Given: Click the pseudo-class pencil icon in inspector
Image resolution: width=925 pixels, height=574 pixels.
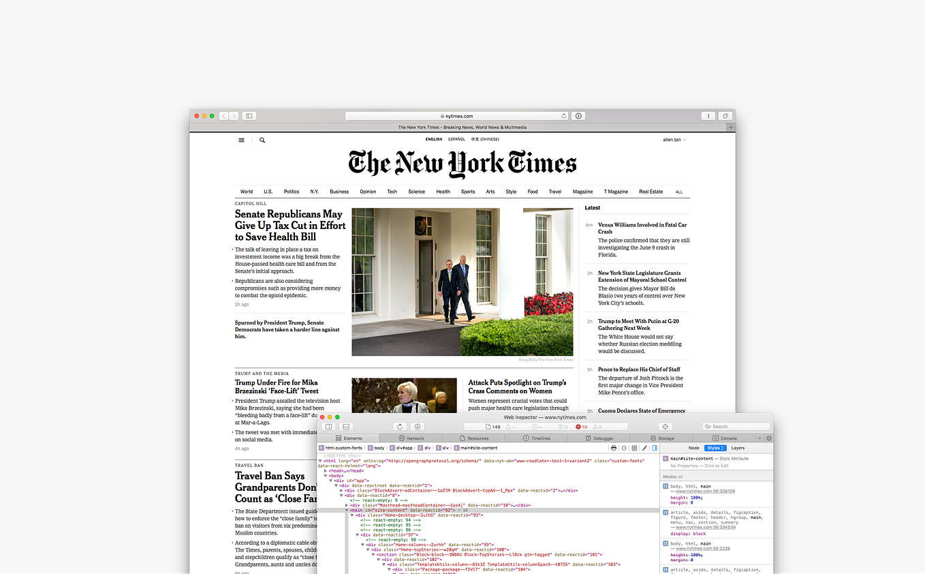Looking at the screenshot, I should 644,447.
